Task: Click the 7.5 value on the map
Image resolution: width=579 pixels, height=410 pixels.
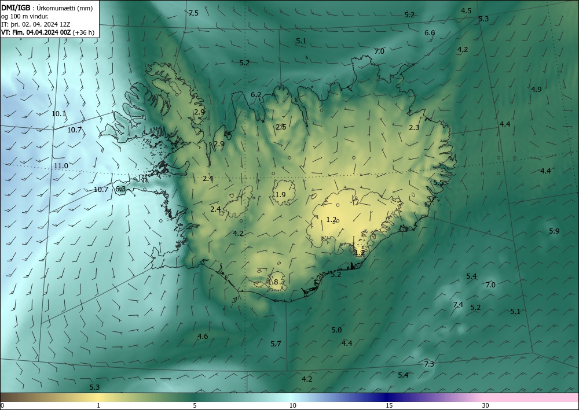Action: [x=193, y=13]
